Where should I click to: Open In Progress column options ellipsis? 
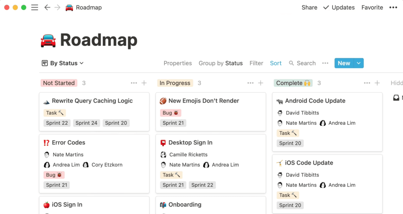click(250, 83)
